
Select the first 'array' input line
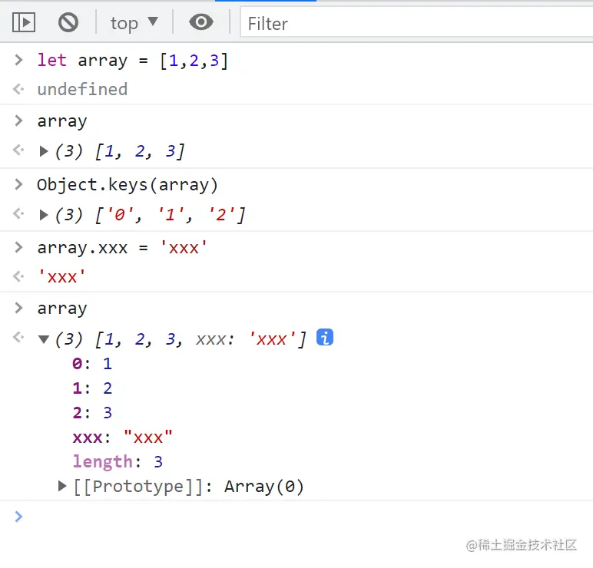click(x=62, y=122)
